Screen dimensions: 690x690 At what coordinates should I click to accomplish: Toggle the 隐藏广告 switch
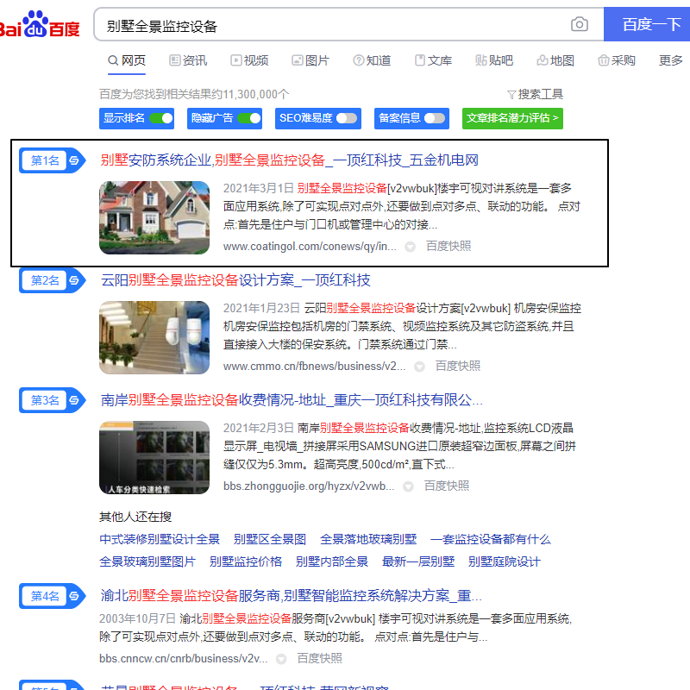(x=249, y=118)
